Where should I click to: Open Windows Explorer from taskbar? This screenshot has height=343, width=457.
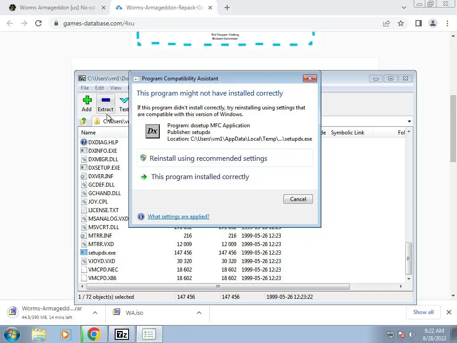38,334
